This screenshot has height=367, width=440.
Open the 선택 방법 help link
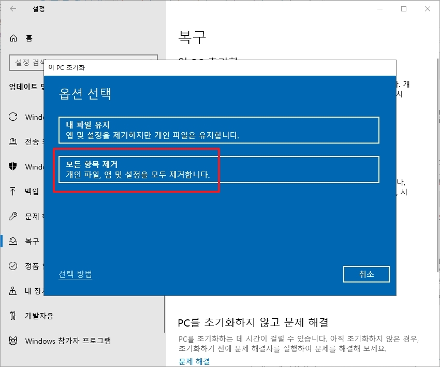[x=76, y=274]
